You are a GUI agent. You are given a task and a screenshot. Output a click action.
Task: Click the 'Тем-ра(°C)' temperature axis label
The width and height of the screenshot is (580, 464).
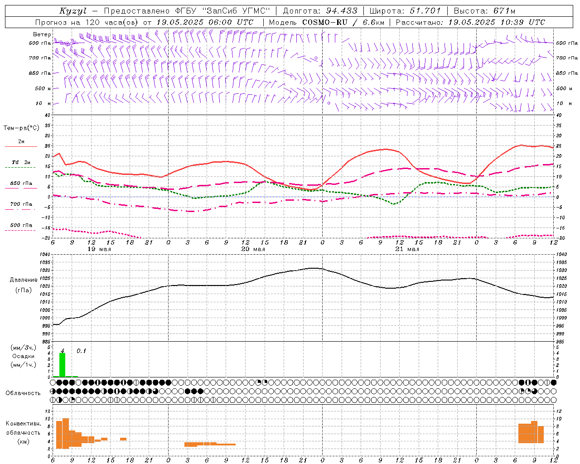coord(21,128)
